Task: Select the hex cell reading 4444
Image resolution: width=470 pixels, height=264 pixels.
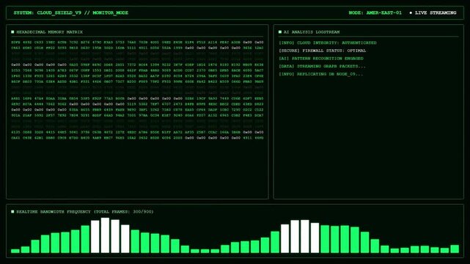Action: [x=39, y=104]
